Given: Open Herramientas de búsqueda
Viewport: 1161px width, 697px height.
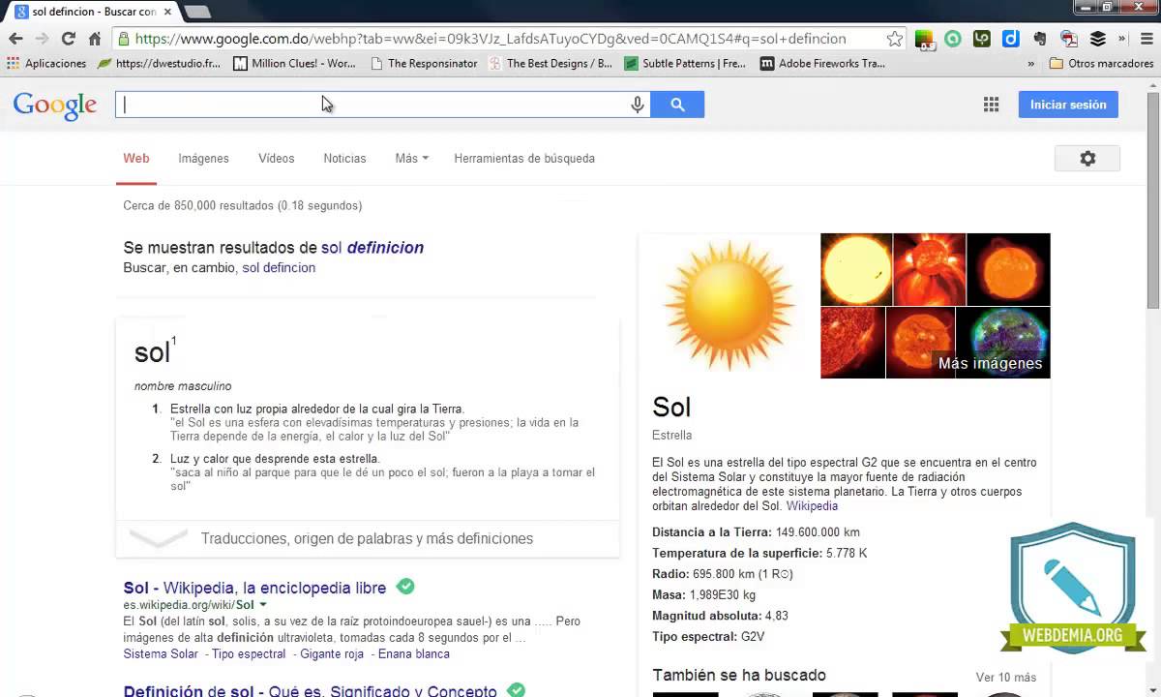Looking at the screenshot, I should 524,159.
